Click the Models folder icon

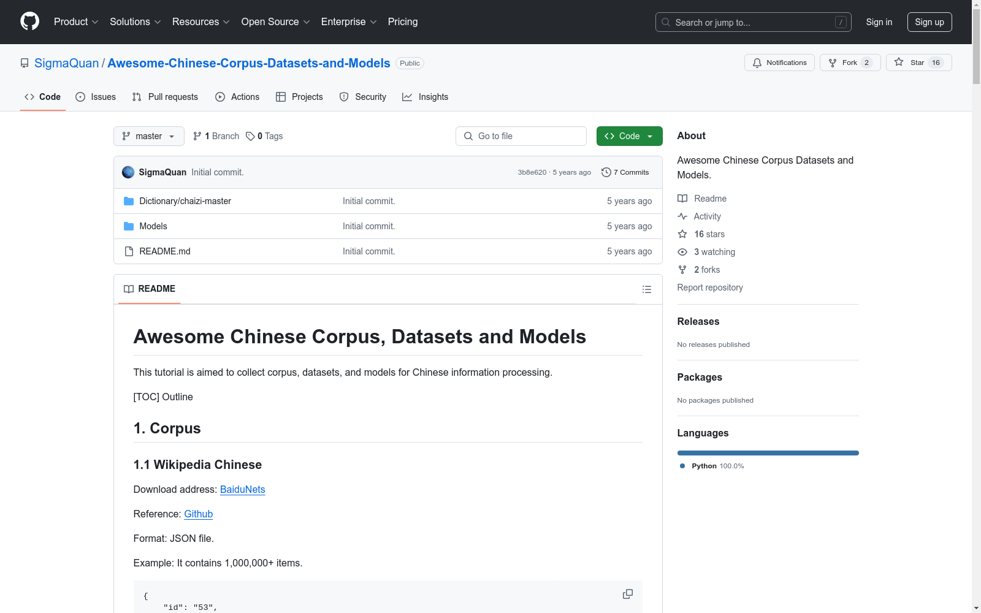coord(129,226)
